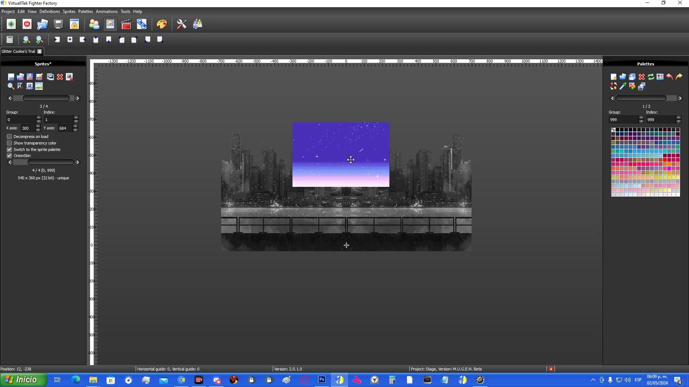Viewport: 689px width, 387px height.
Task: Disable the OnionSkin checkbox
Action: [x=9, y=156]
